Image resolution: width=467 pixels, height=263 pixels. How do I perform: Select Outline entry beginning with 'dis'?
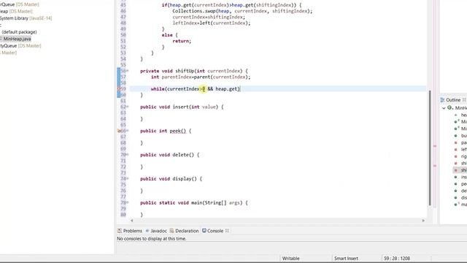464,197
